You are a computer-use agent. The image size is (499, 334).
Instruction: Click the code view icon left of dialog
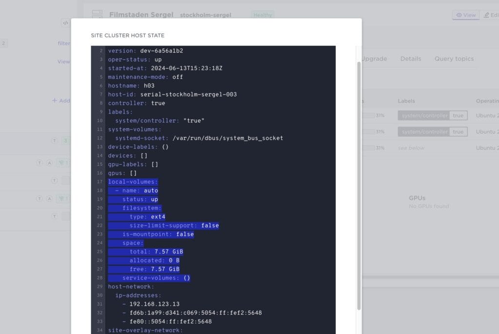coord(65,23)
